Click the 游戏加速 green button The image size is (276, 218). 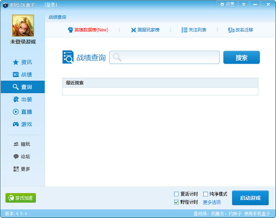tap(20, 198)
